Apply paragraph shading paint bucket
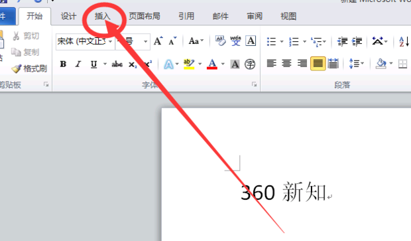 (381, 64)
